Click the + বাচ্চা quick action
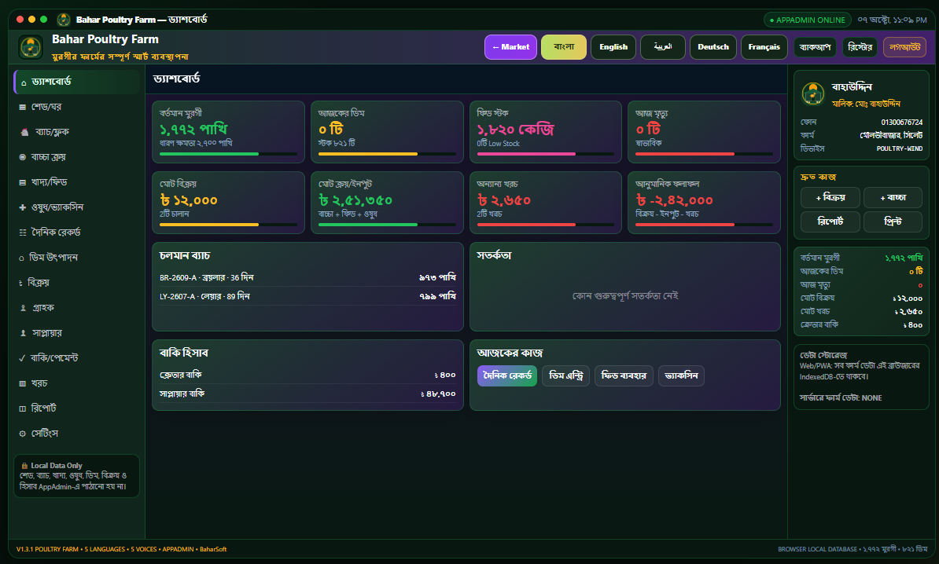Screen dimensions: 939x564 (893, 197)
